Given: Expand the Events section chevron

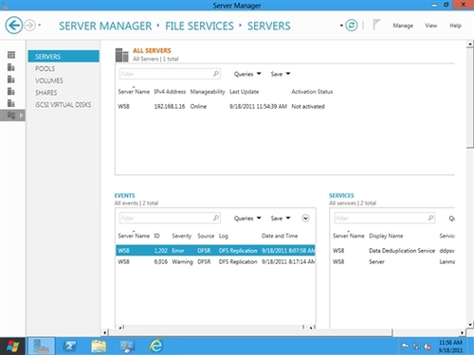Looking at the screenshot, I should tap(305, 218).
